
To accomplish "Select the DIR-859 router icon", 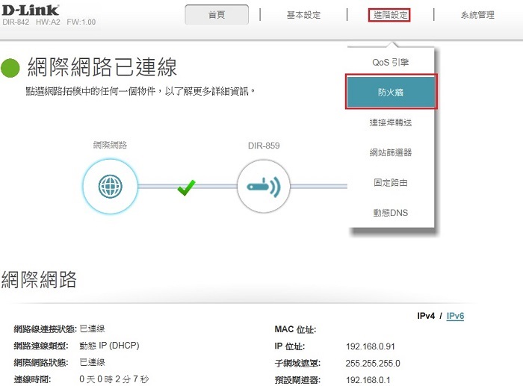I will (x=263, y=186).
